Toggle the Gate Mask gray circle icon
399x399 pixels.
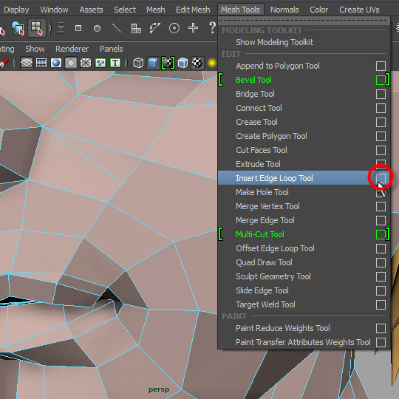coord(71,63)
